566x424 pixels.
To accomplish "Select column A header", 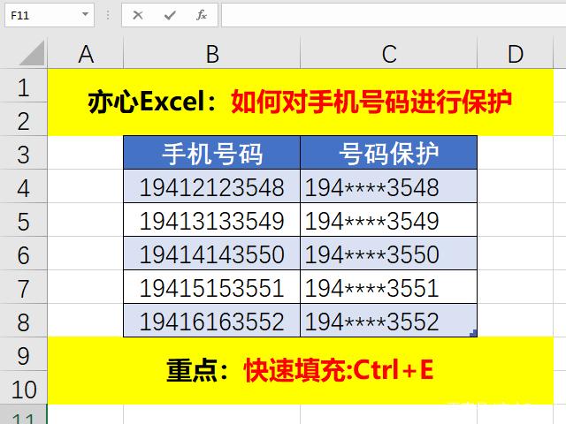I will (x=86, y=55).
